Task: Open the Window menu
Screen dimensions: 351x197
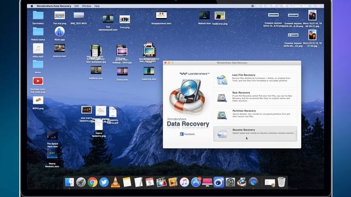Action: (x=87, y=6)
